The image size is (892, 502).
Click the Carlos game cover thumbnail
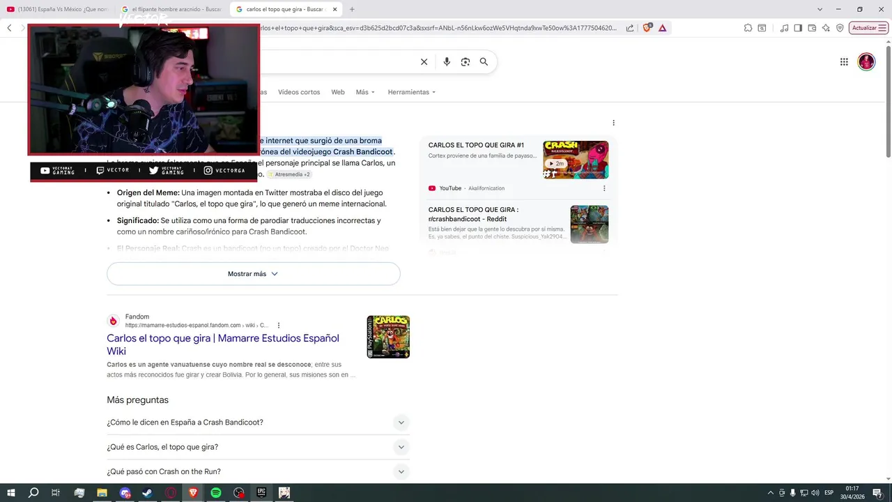point(388,337)
